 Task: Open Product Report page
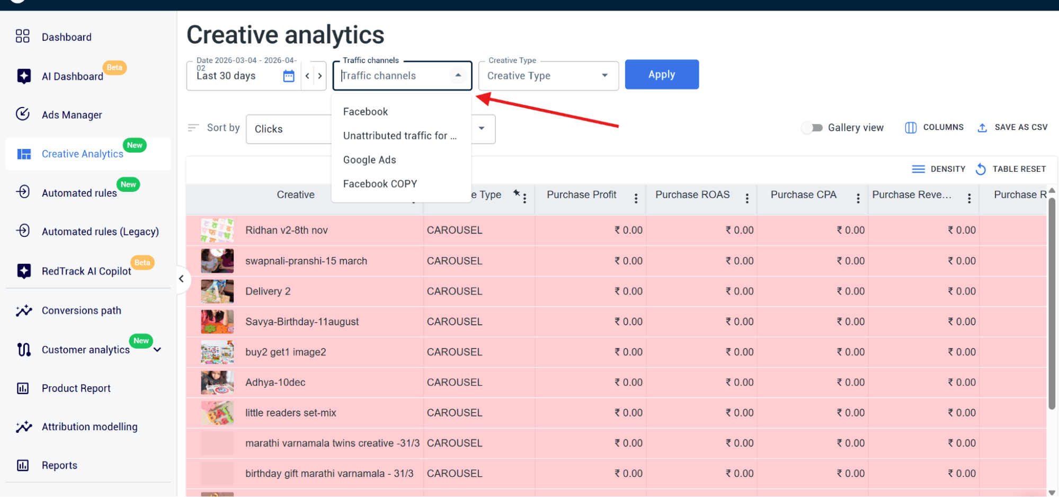[76, 388]
